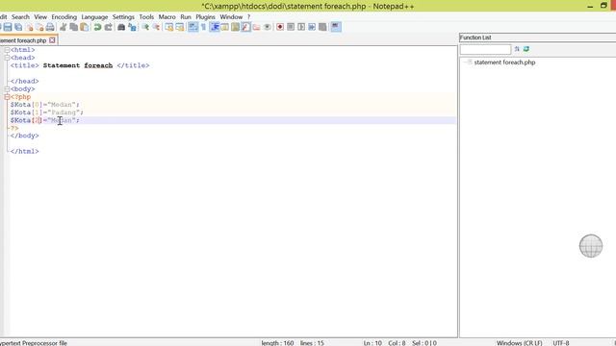Collapse the <head> fold marker
Screen dimensions: 616x346
(x=7, y=58)
